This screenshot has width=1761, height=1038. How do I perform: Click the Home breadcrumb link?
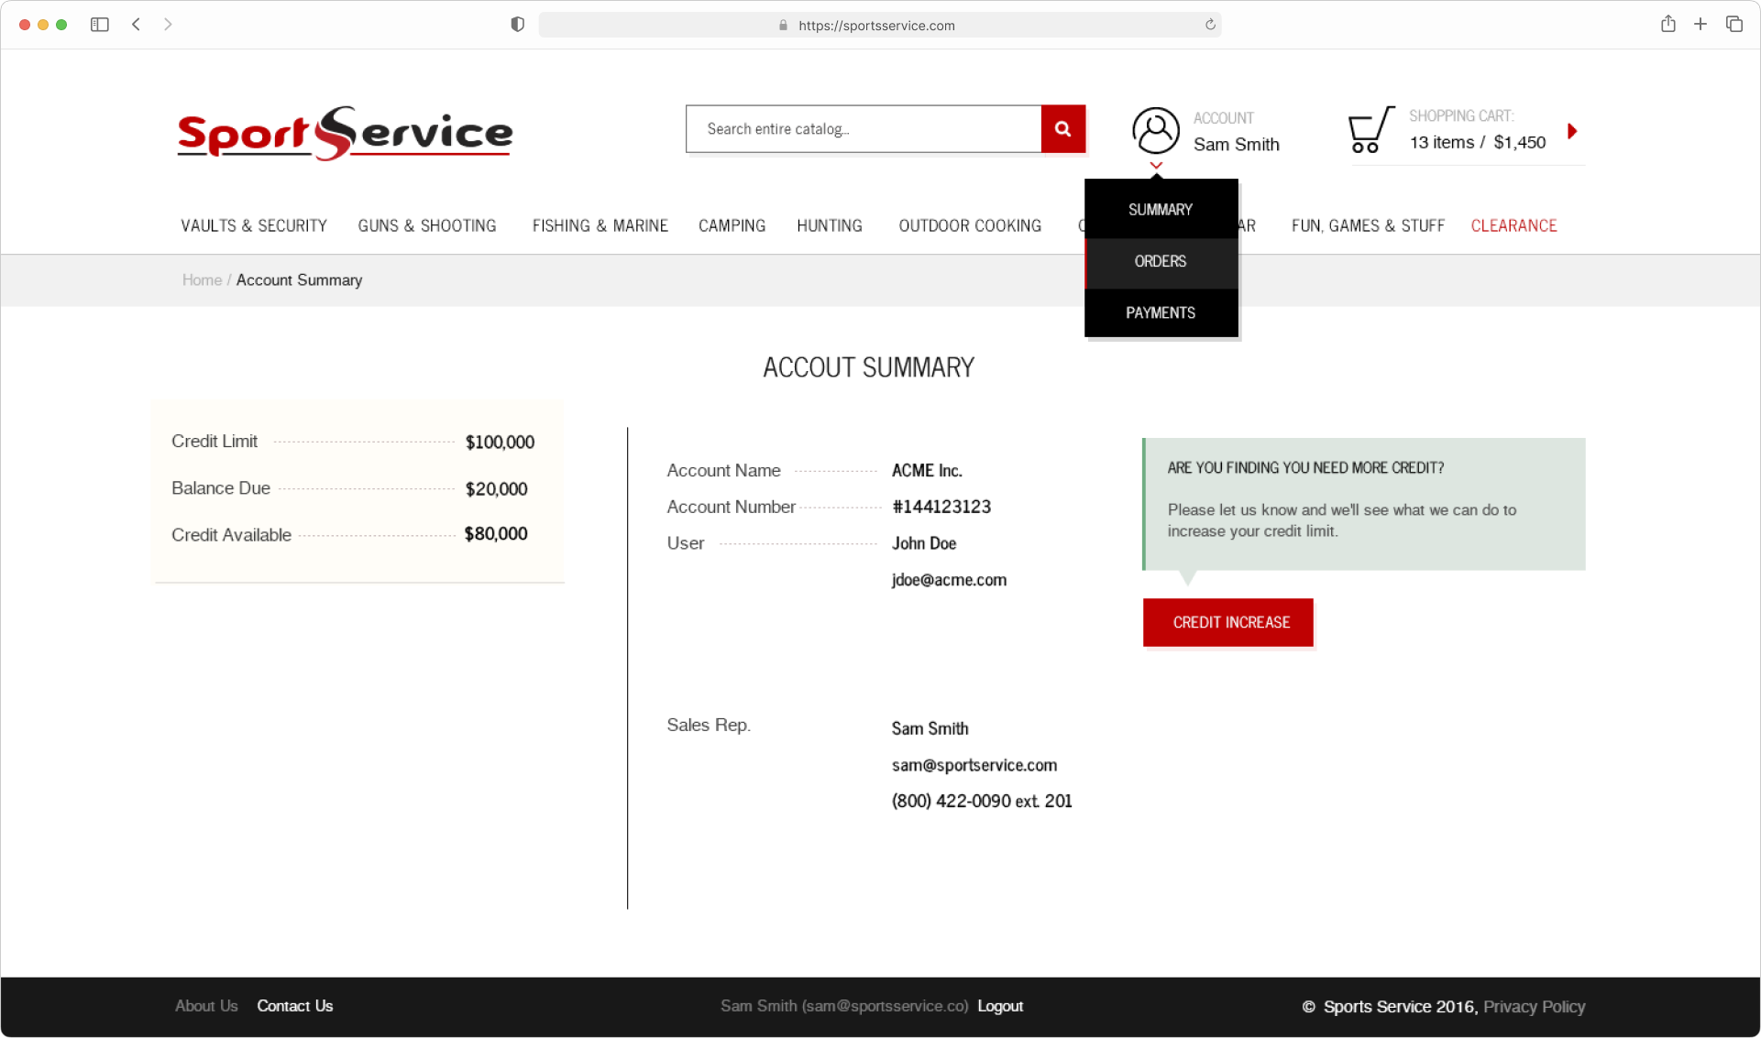coord(202,280)
